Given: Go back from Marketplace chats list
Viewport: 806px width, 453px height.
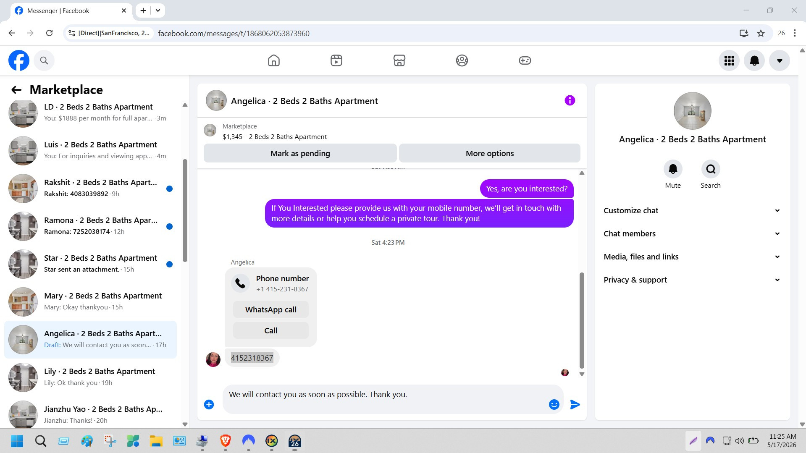Looking at the screenshot, I should [16, 89].
